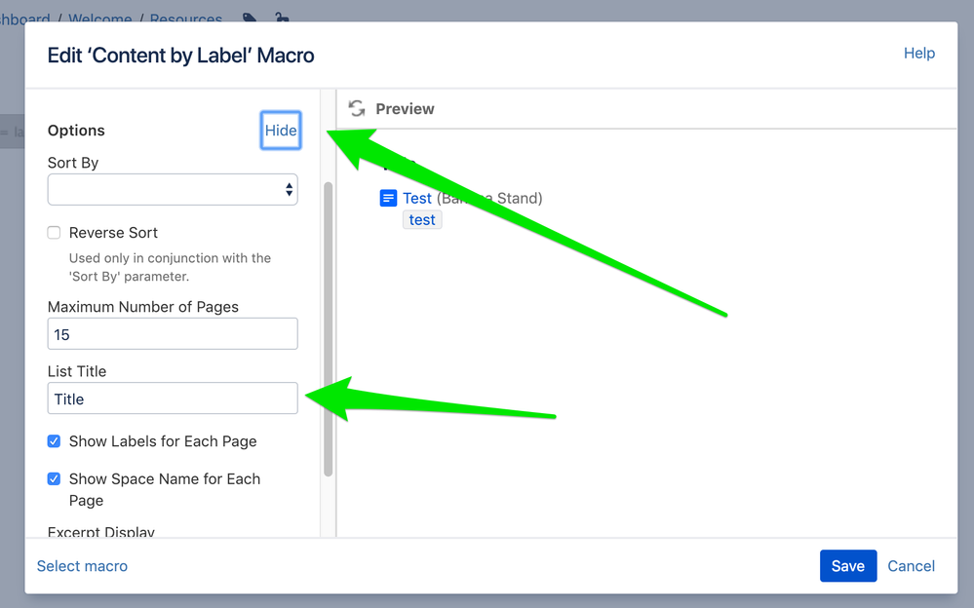974x608 pixels.
Task: Open the Help link
Action: 919,54
